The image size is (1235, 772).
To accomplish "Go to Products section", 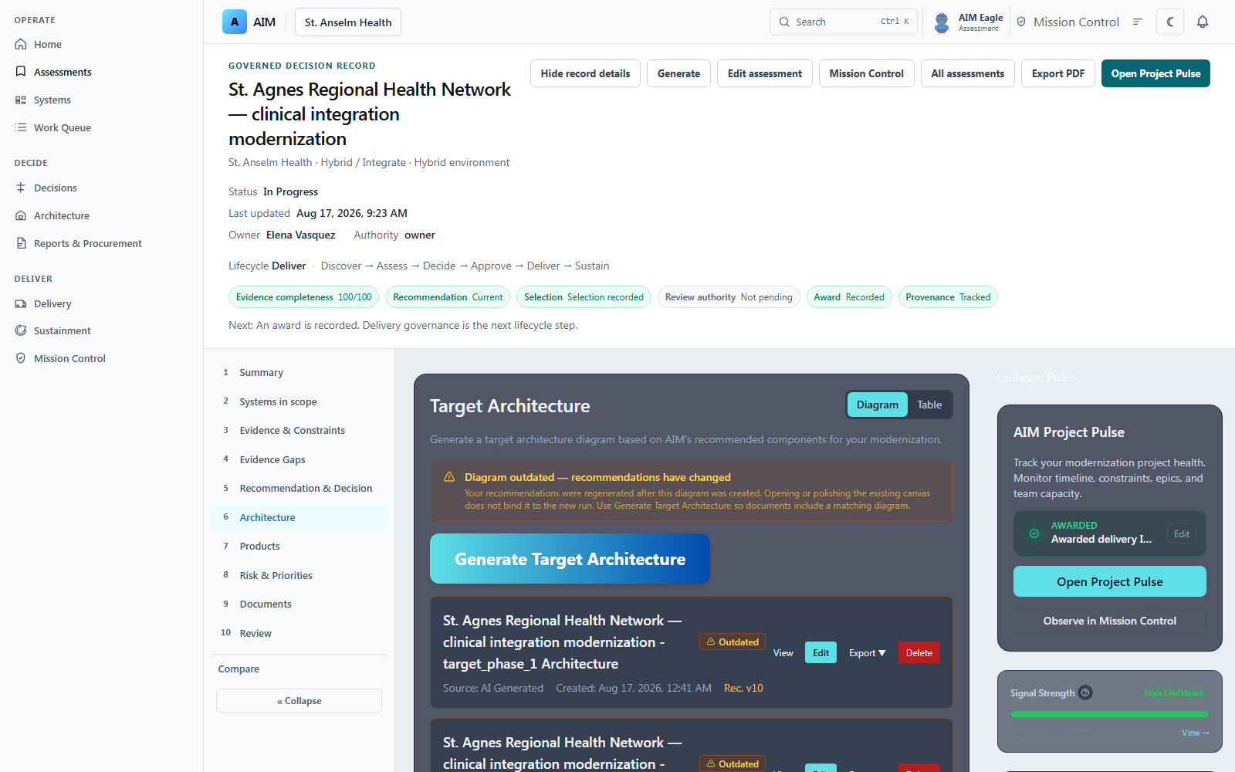I will click(x=299, y=546).
